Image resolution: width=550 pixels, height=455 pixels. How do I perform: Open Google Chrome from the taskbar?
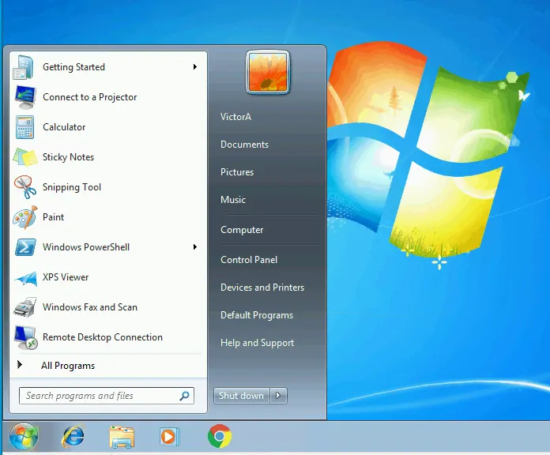(220, 436)
